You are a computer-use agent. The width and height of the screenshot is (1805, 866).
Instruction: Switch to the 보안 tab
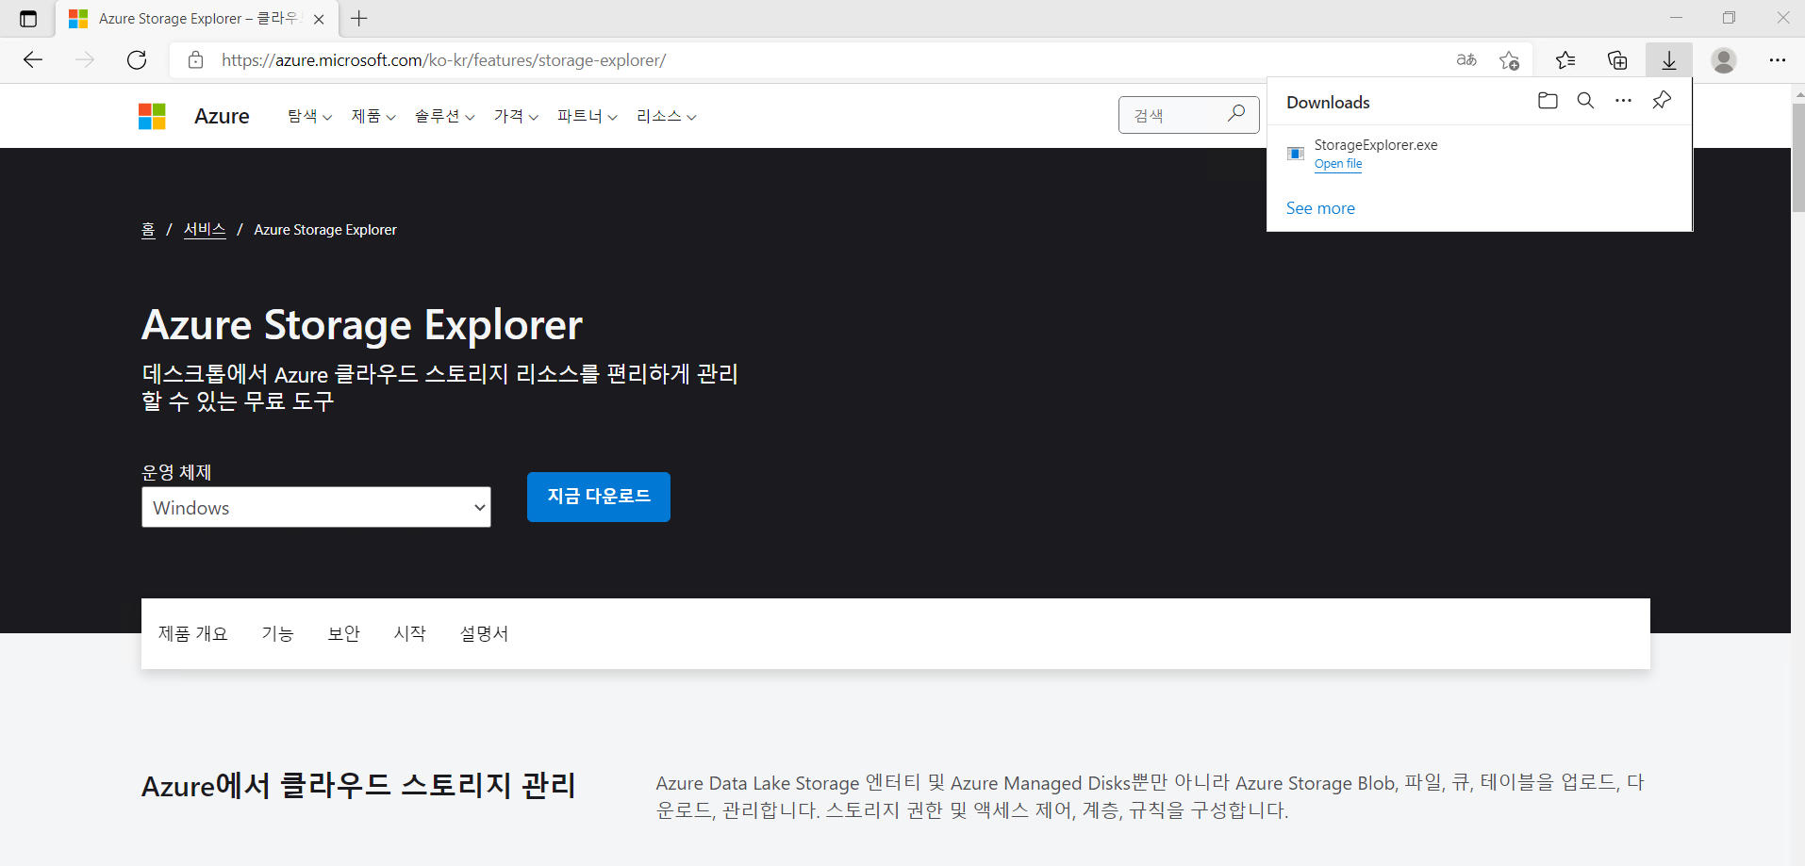pos(343,634)
